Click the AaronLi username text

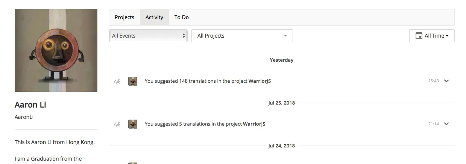24,117
